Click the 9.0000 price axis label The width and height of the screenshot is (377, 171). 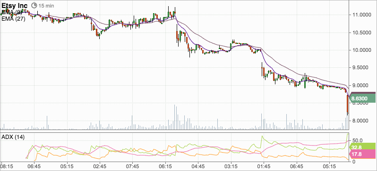click(x=360, y=86)
